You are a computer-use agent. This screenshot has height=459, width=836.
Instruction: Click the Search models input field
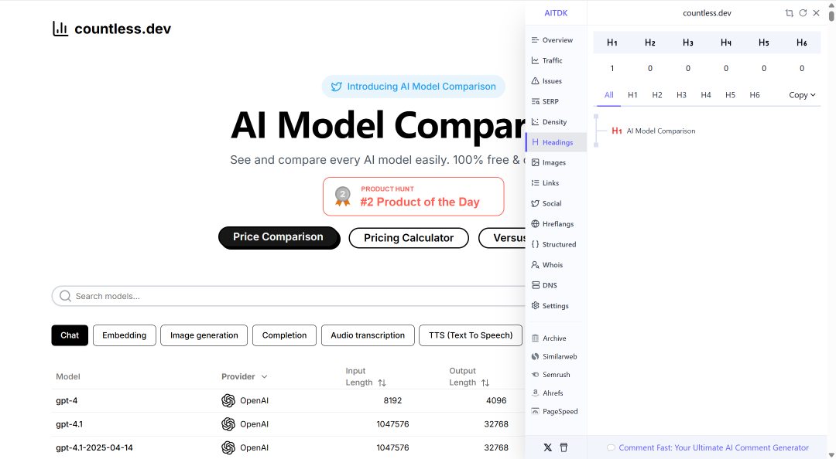(x=289, y=296)
